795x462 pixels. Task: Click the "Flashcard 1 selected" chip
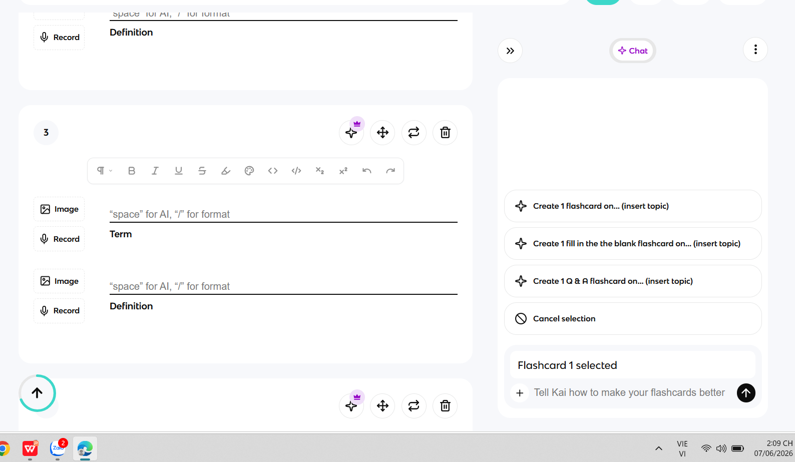click(633, 365)
